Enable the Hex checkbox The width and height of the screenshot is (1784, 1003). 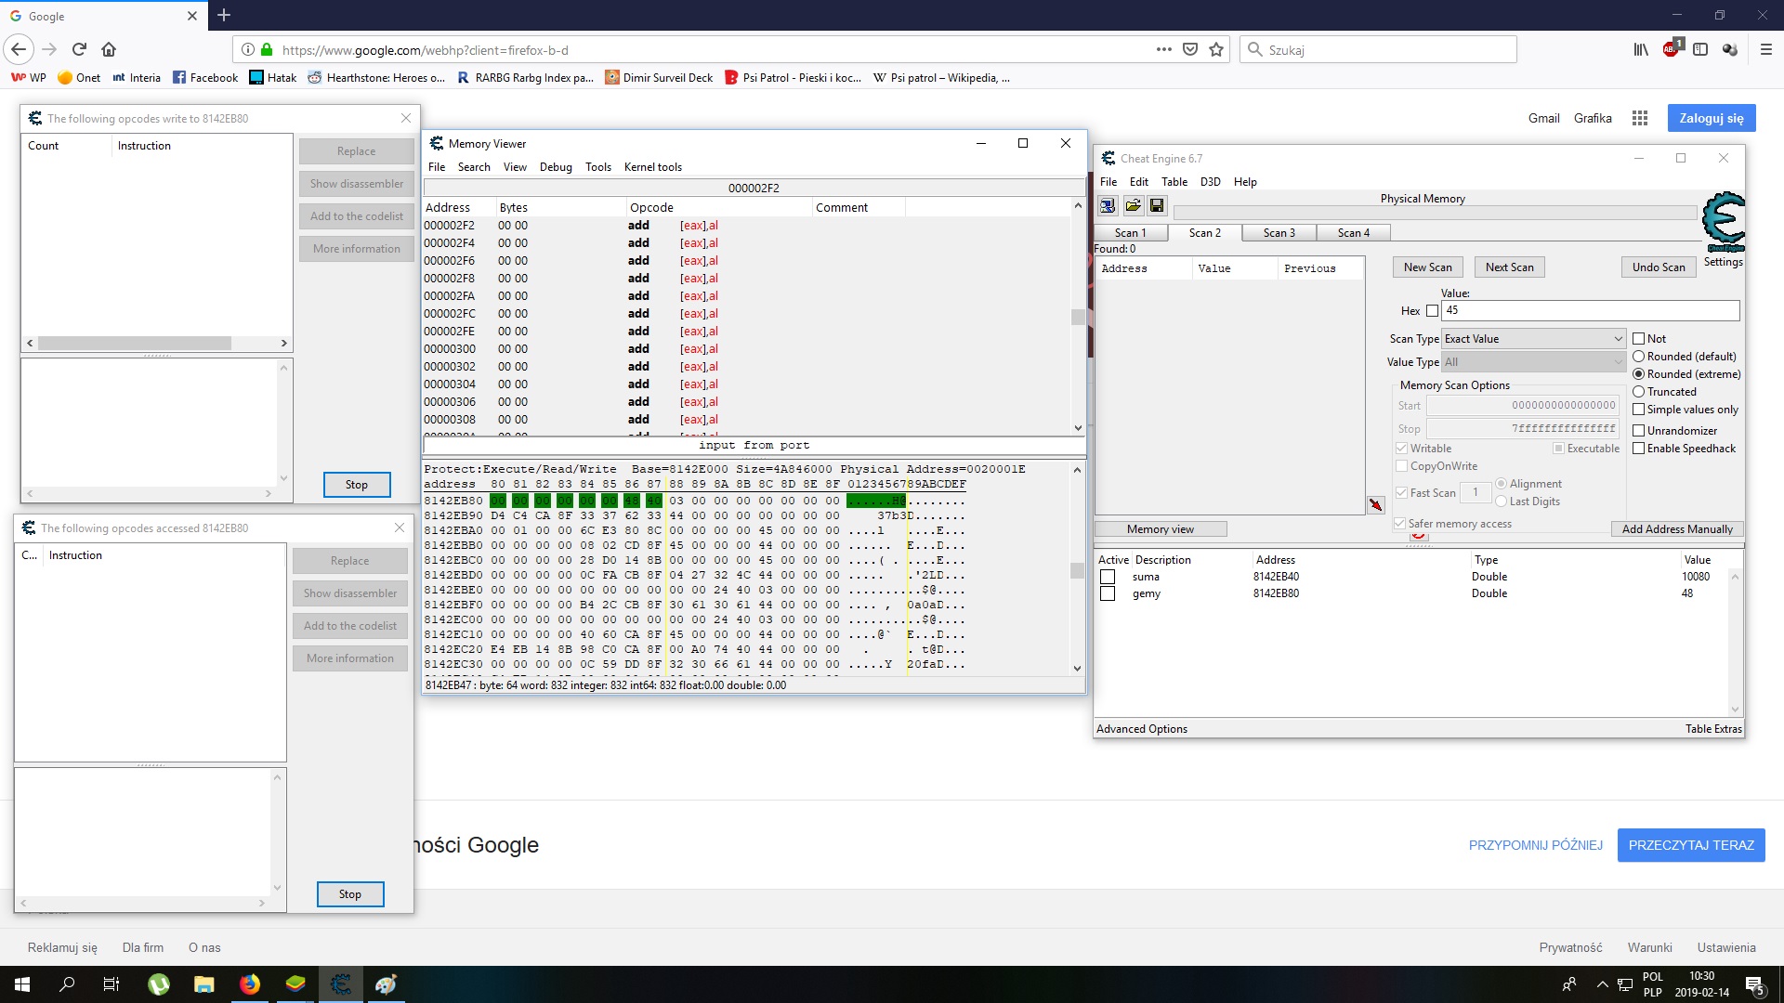(x=1432, y=311)
